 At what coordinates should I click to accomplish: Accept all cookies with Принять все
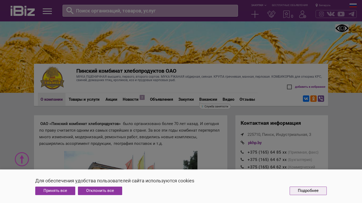55,191
